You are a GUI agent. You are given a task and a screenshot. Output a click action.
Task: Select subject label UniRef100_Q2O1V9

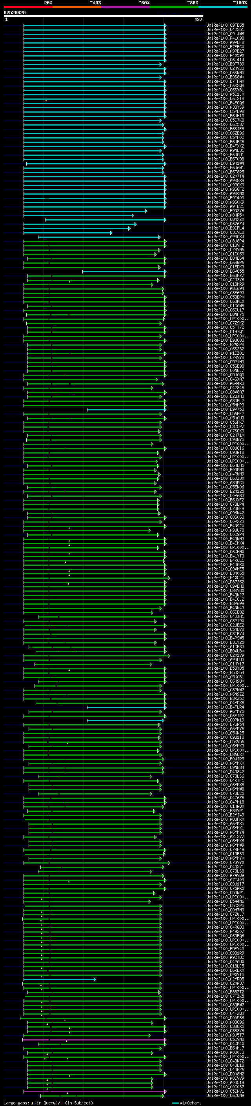point(225,656)
